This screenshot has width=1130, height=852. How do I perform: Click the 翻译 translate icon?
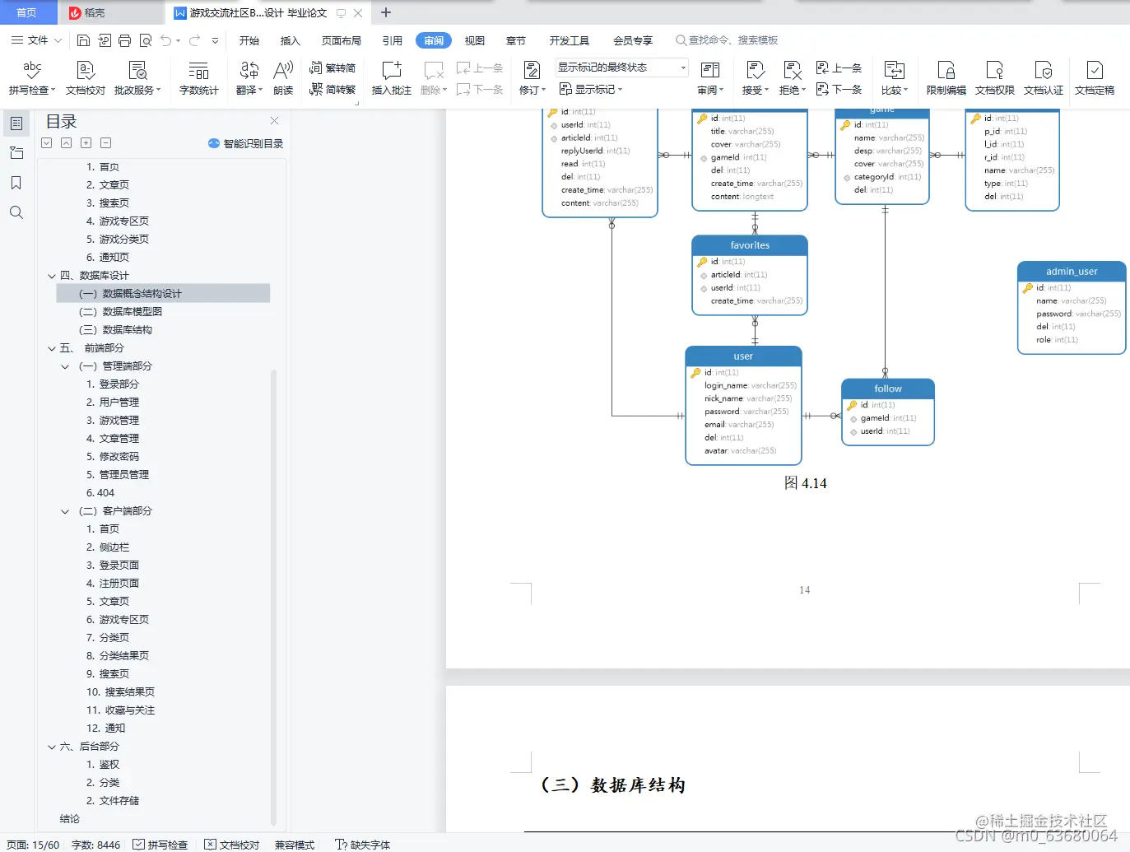[x=249, y=71]
